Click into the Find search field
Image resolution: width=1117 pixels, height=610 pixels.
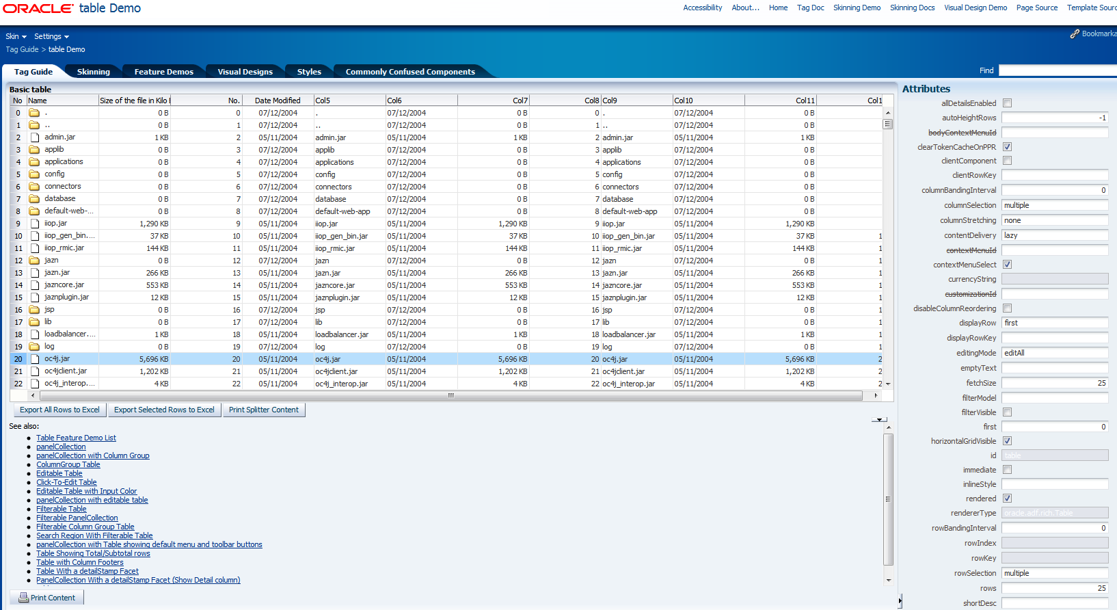tap(1056, 70)
